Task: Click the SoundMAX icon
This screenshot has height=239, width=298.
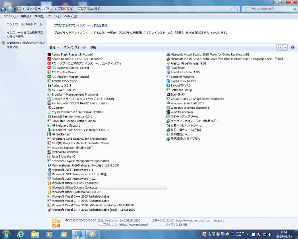Action: (x=168, y=94)
